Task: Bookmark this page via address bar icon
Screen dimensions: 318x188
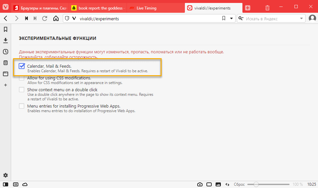Action: coord(224,18)
